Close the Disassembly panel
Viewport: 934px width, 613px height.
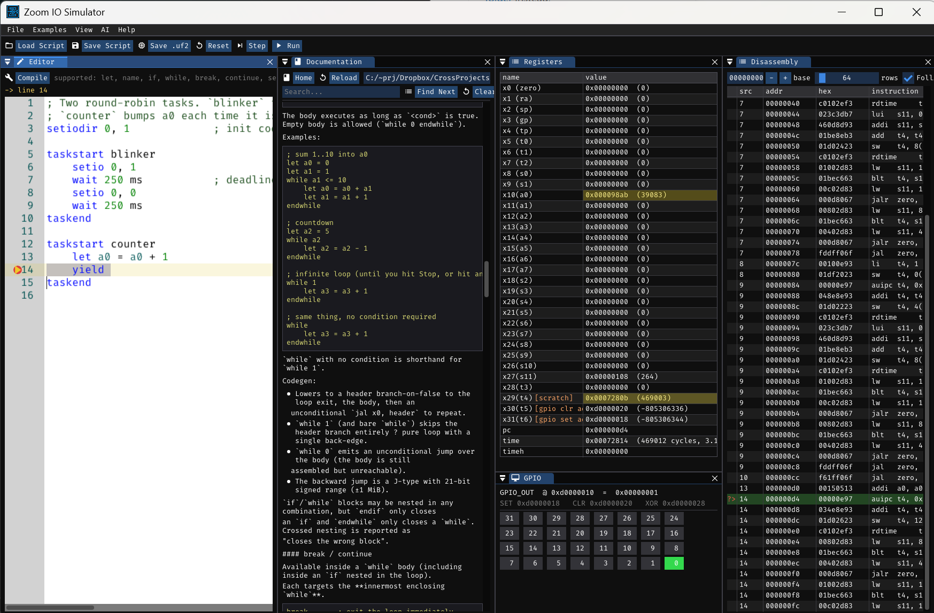coord(929,62)
